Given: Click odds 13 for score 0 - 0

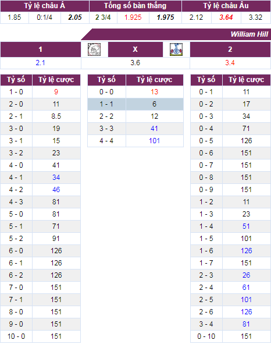Looking at the screenshot, I should pos(154,92).
